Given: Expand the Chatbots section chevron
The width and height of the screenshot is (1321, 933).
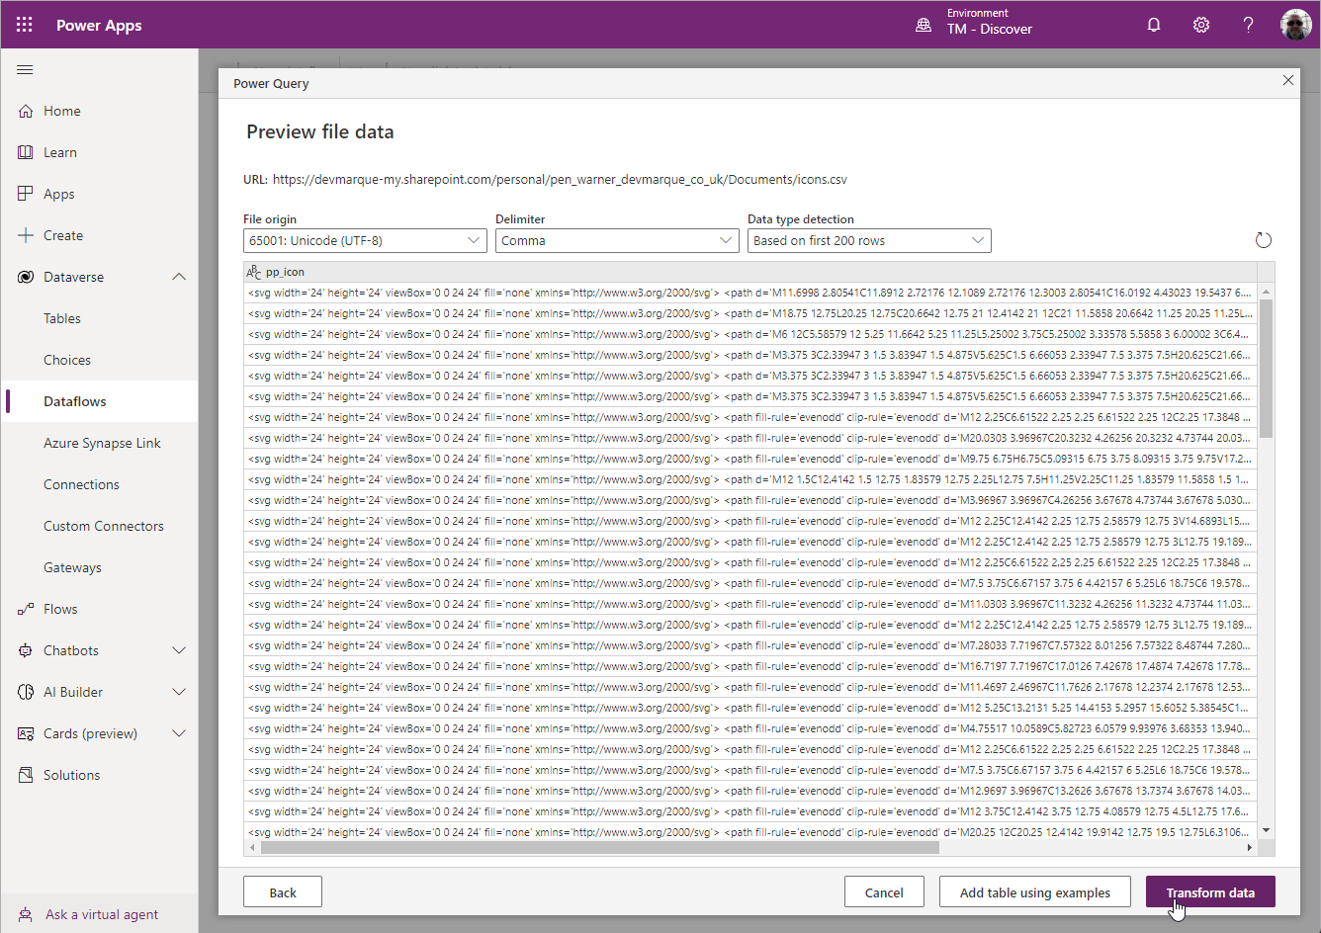Looking at the screenshot, I should pos(179,650).
